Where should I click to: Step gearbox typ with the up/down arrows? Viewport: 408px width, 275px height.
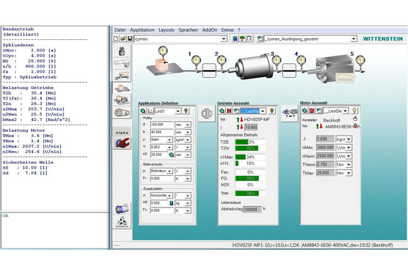pos(240,119)
